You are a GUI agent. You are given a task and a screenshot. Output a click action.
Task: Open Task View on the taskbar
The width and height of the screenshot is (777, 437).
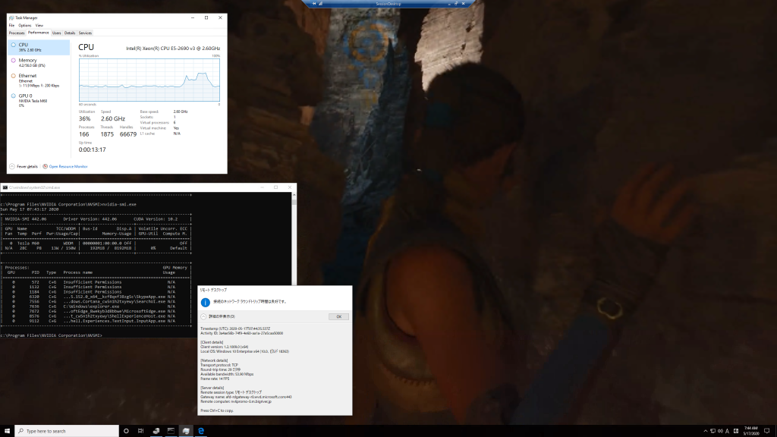tap(140, 431)
